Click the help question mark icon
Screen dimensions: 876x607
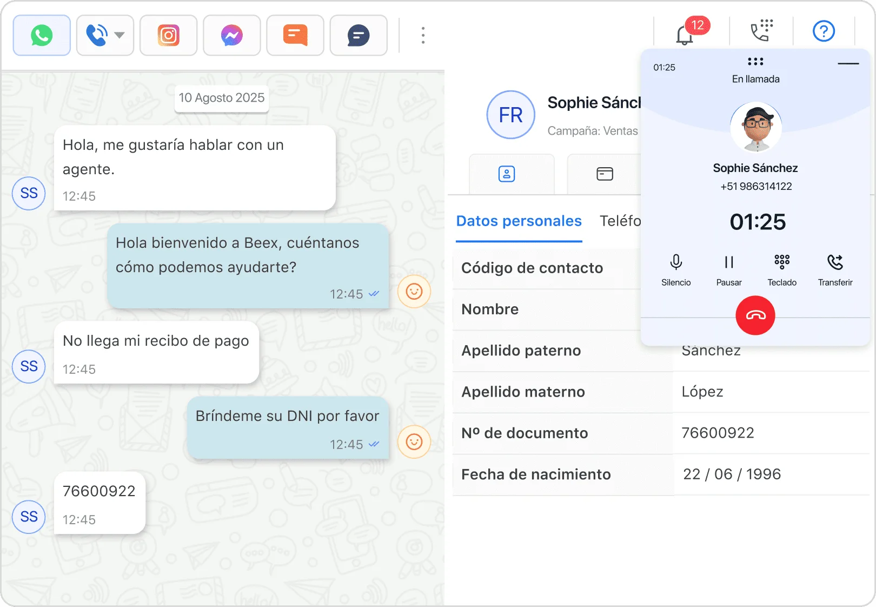[x=824, y=31]
